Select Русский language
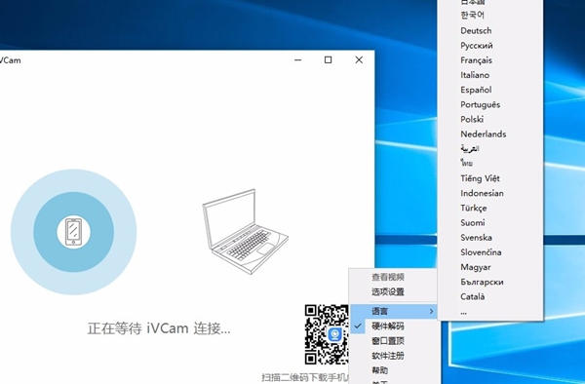 click(x=490, y=46)
